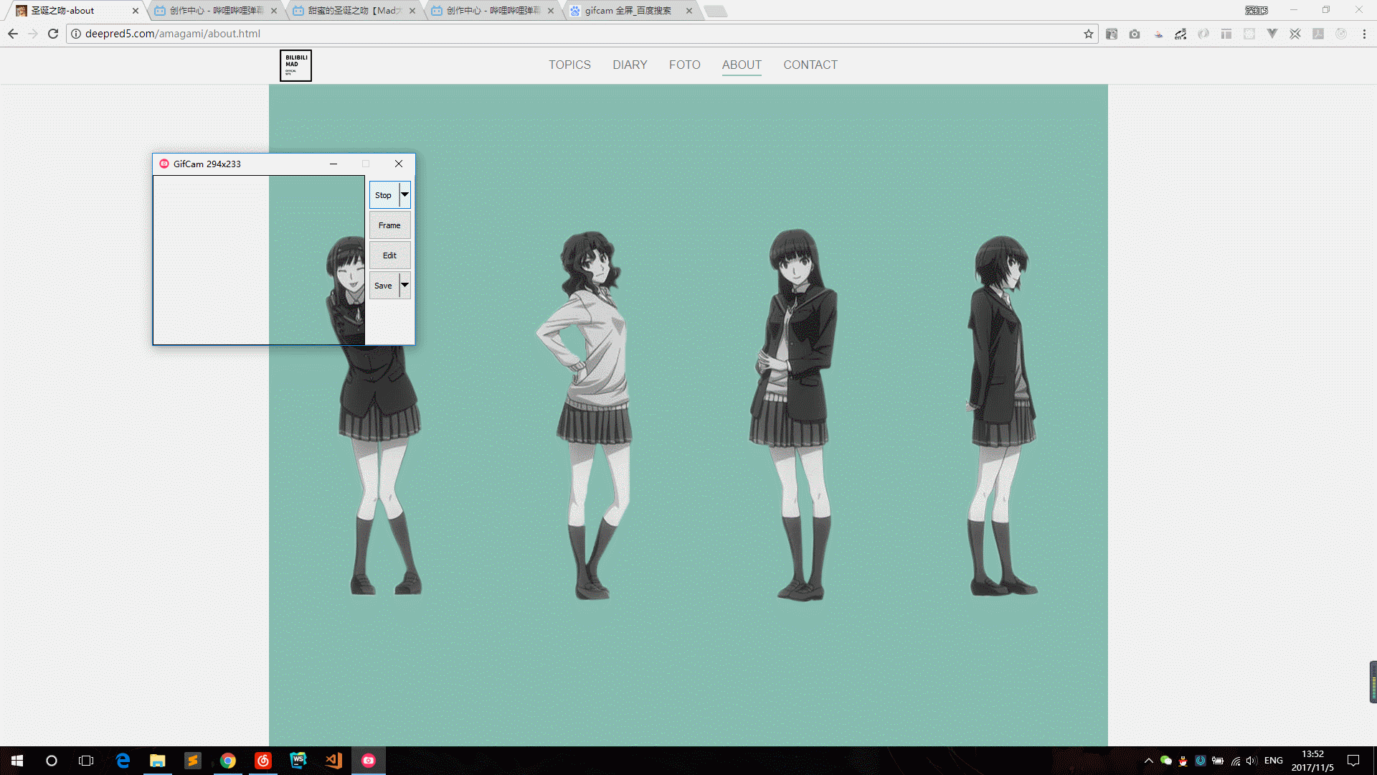Open NetEase Cloud Music from the taskbar

pyautogui.click(x=263, y=761)
